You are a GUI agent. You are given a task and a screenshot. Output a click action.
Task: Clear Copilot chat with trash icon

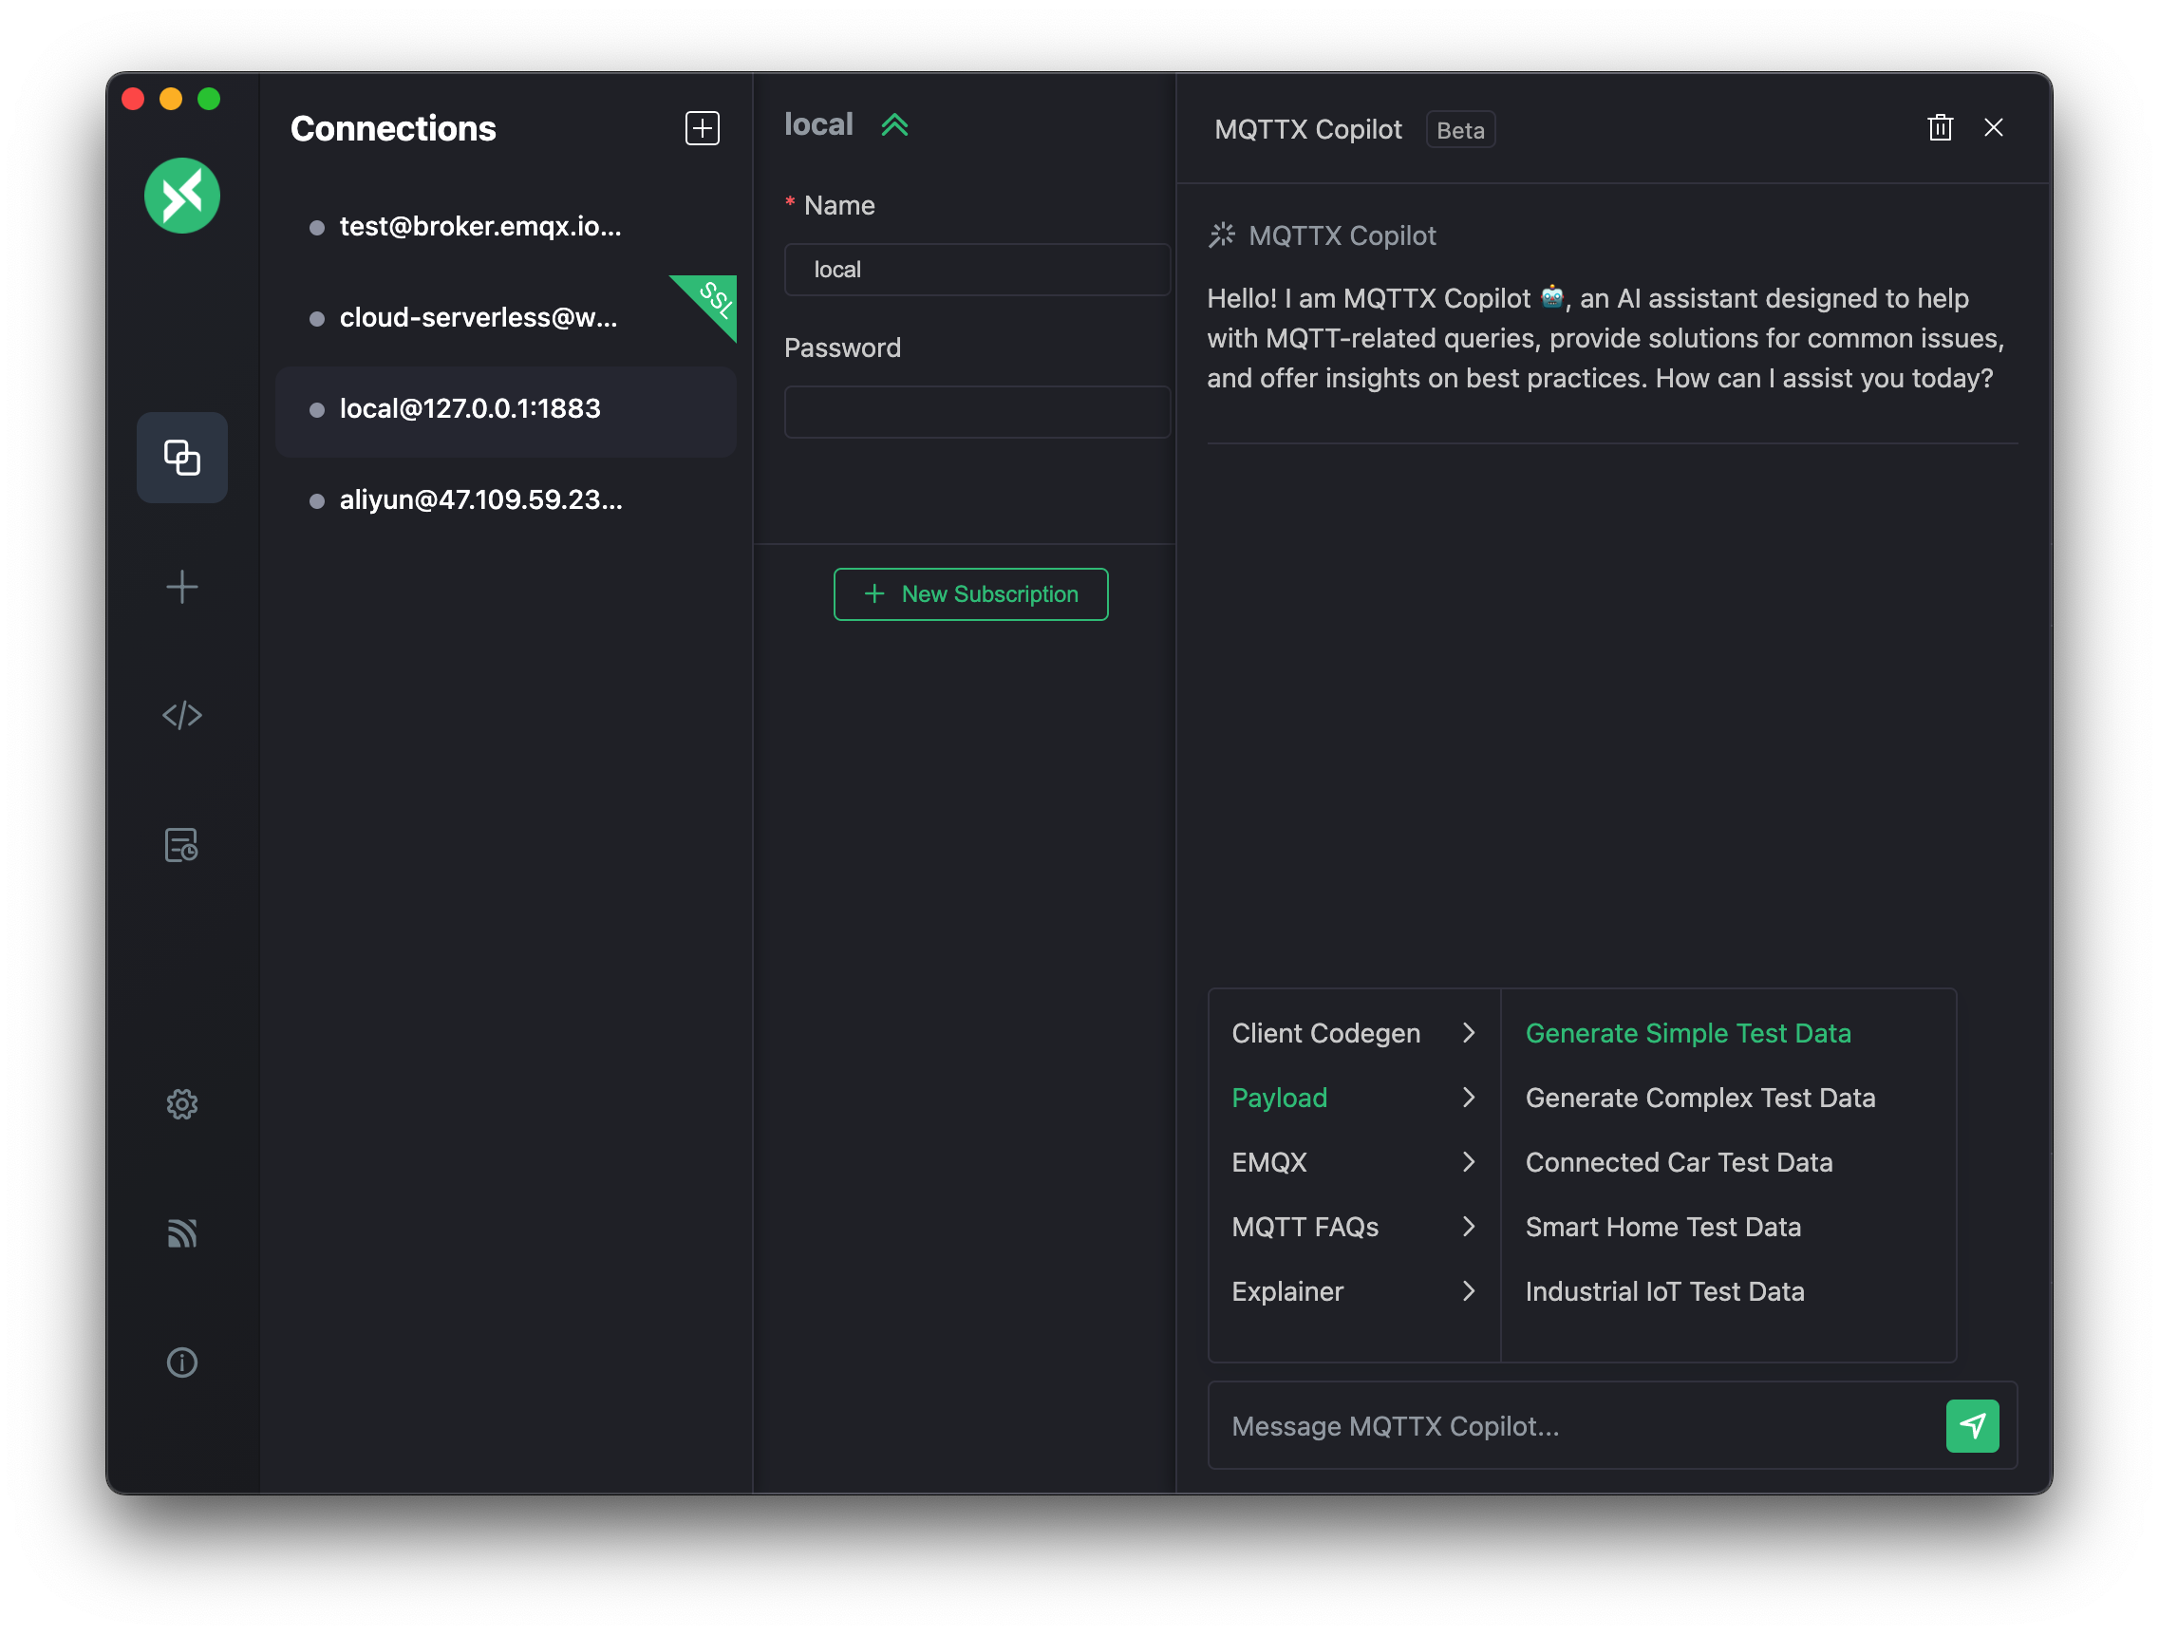pos(1940,128)
